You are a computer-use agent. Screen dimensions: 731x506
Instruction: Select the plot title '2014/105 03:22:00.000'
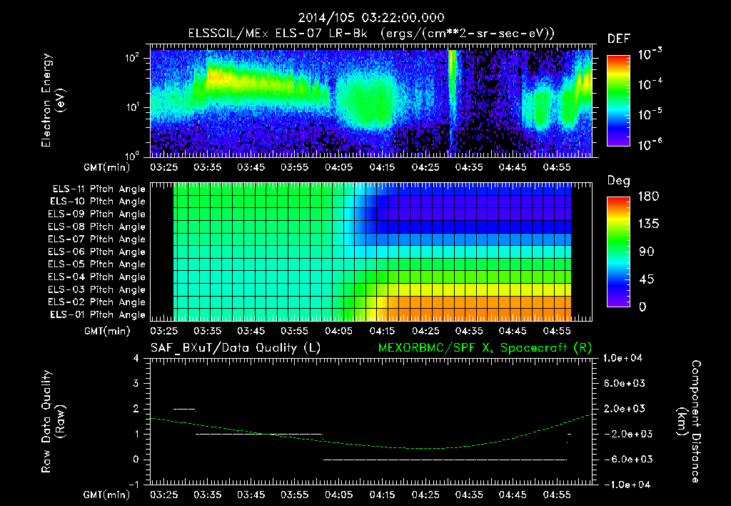tap(371, 18)
